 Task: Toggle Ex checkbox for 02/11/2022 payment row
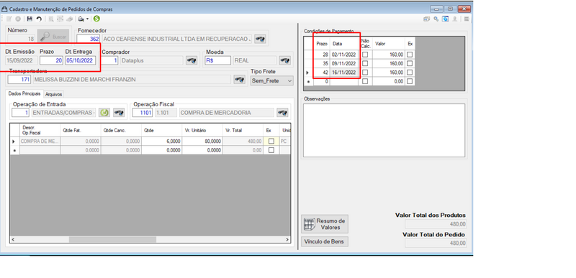410,54
